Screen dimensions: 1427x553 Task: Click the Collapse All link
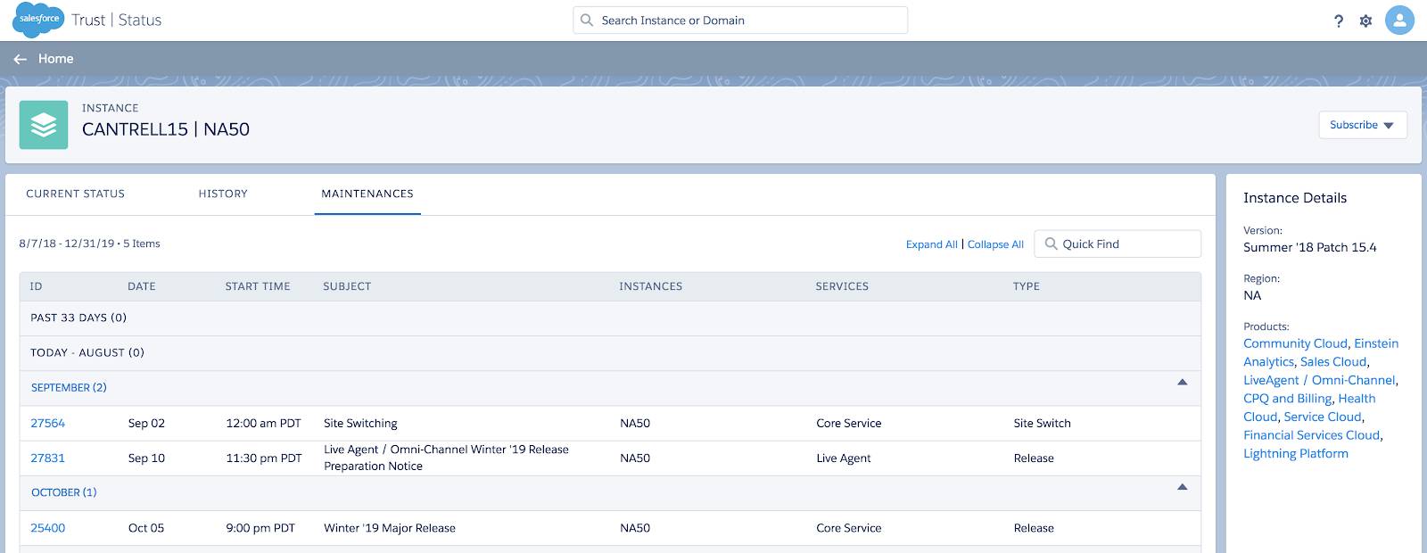coord(995,244)
